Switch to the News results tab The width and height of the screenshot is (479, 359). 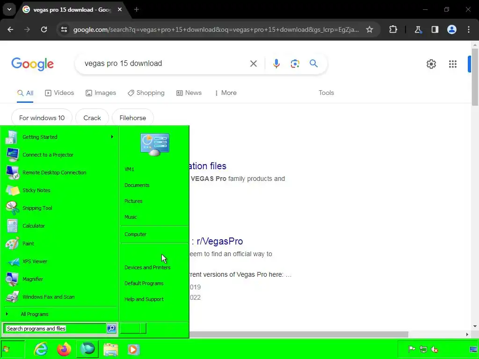(189, 93)
